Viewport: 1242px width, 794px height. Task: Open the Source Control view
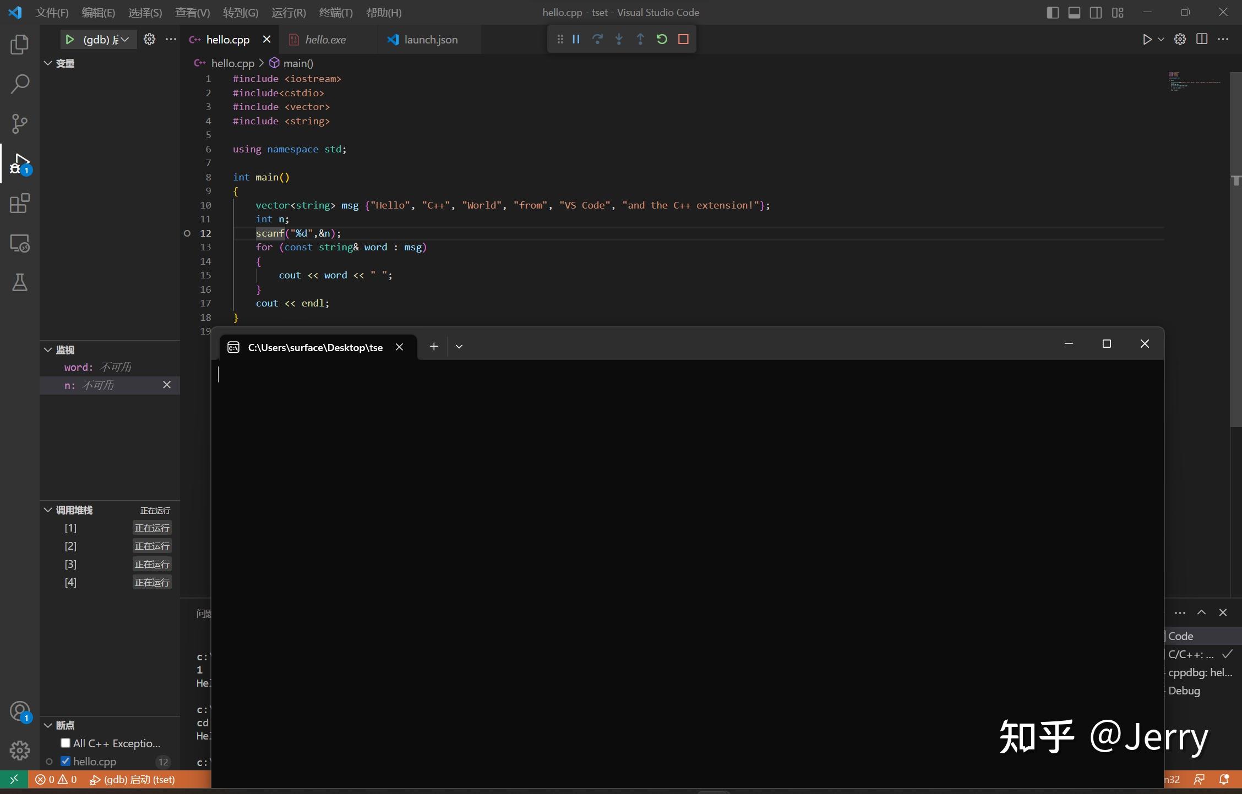20,123
